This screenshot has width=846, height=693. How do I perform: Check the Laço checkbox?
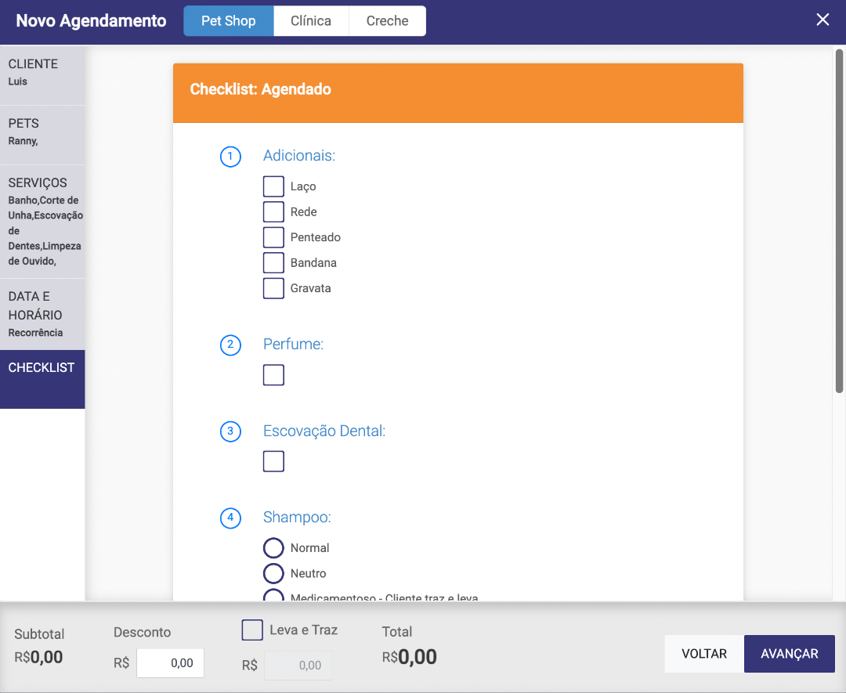[273, 186]
